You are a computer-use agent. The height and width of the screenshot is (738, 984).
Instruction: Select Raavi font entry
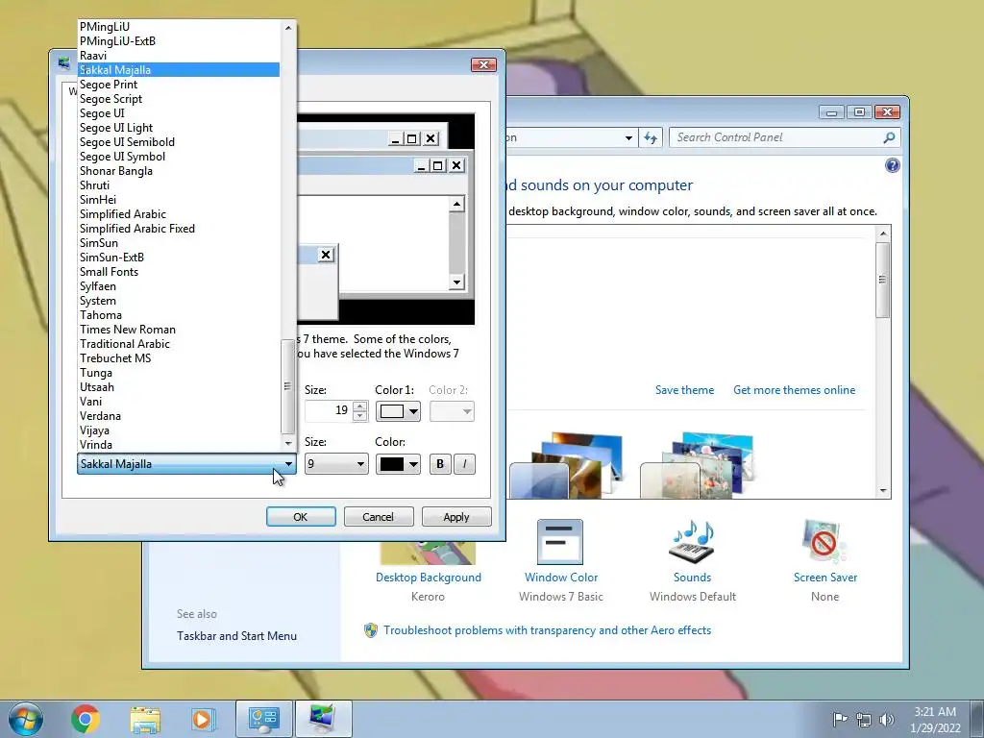178,55
